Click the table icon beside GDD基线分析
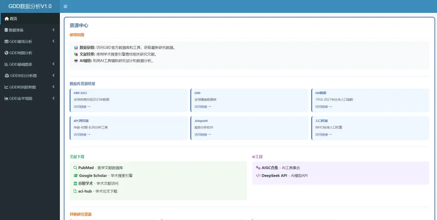The height and width of the screenshot is (220, 437). click(6, 42)
